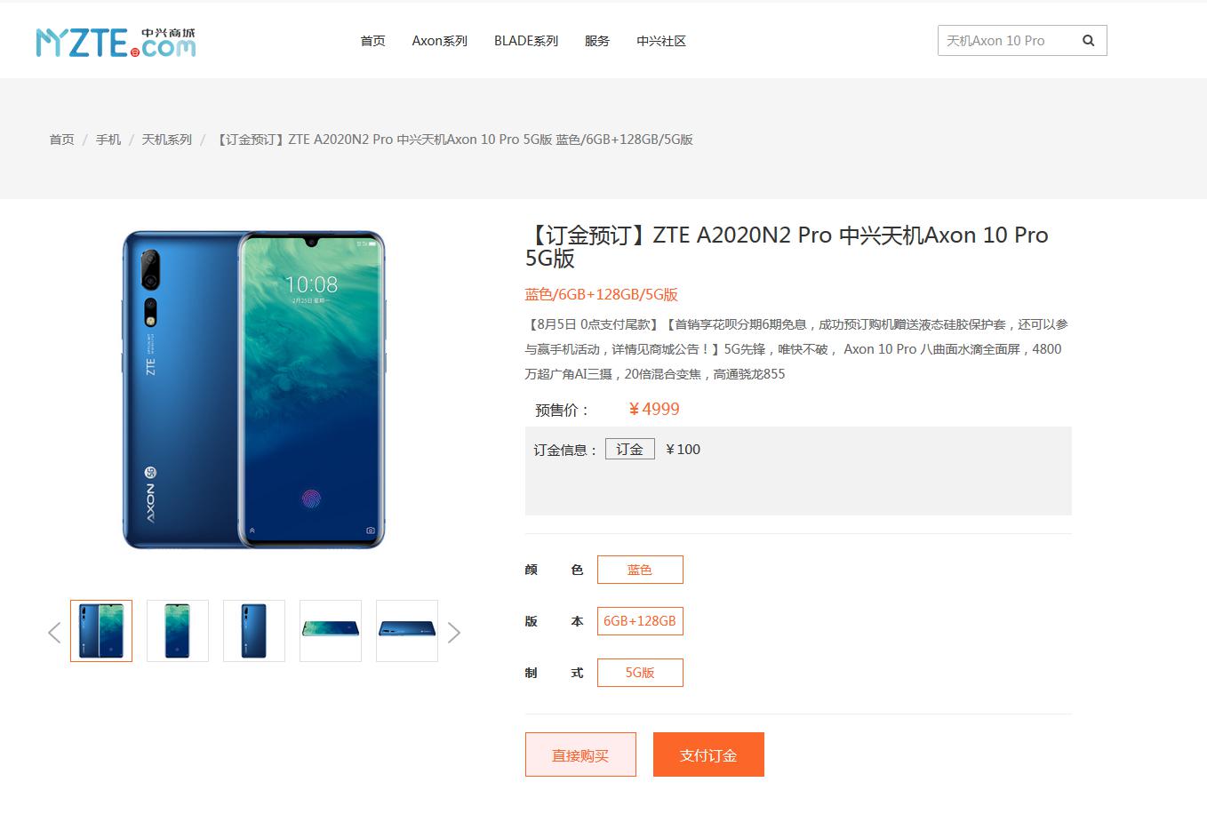Go to 中兴社区 in the navigation
The height and width of the screenshot is (822, 1207).
(661, 41)
